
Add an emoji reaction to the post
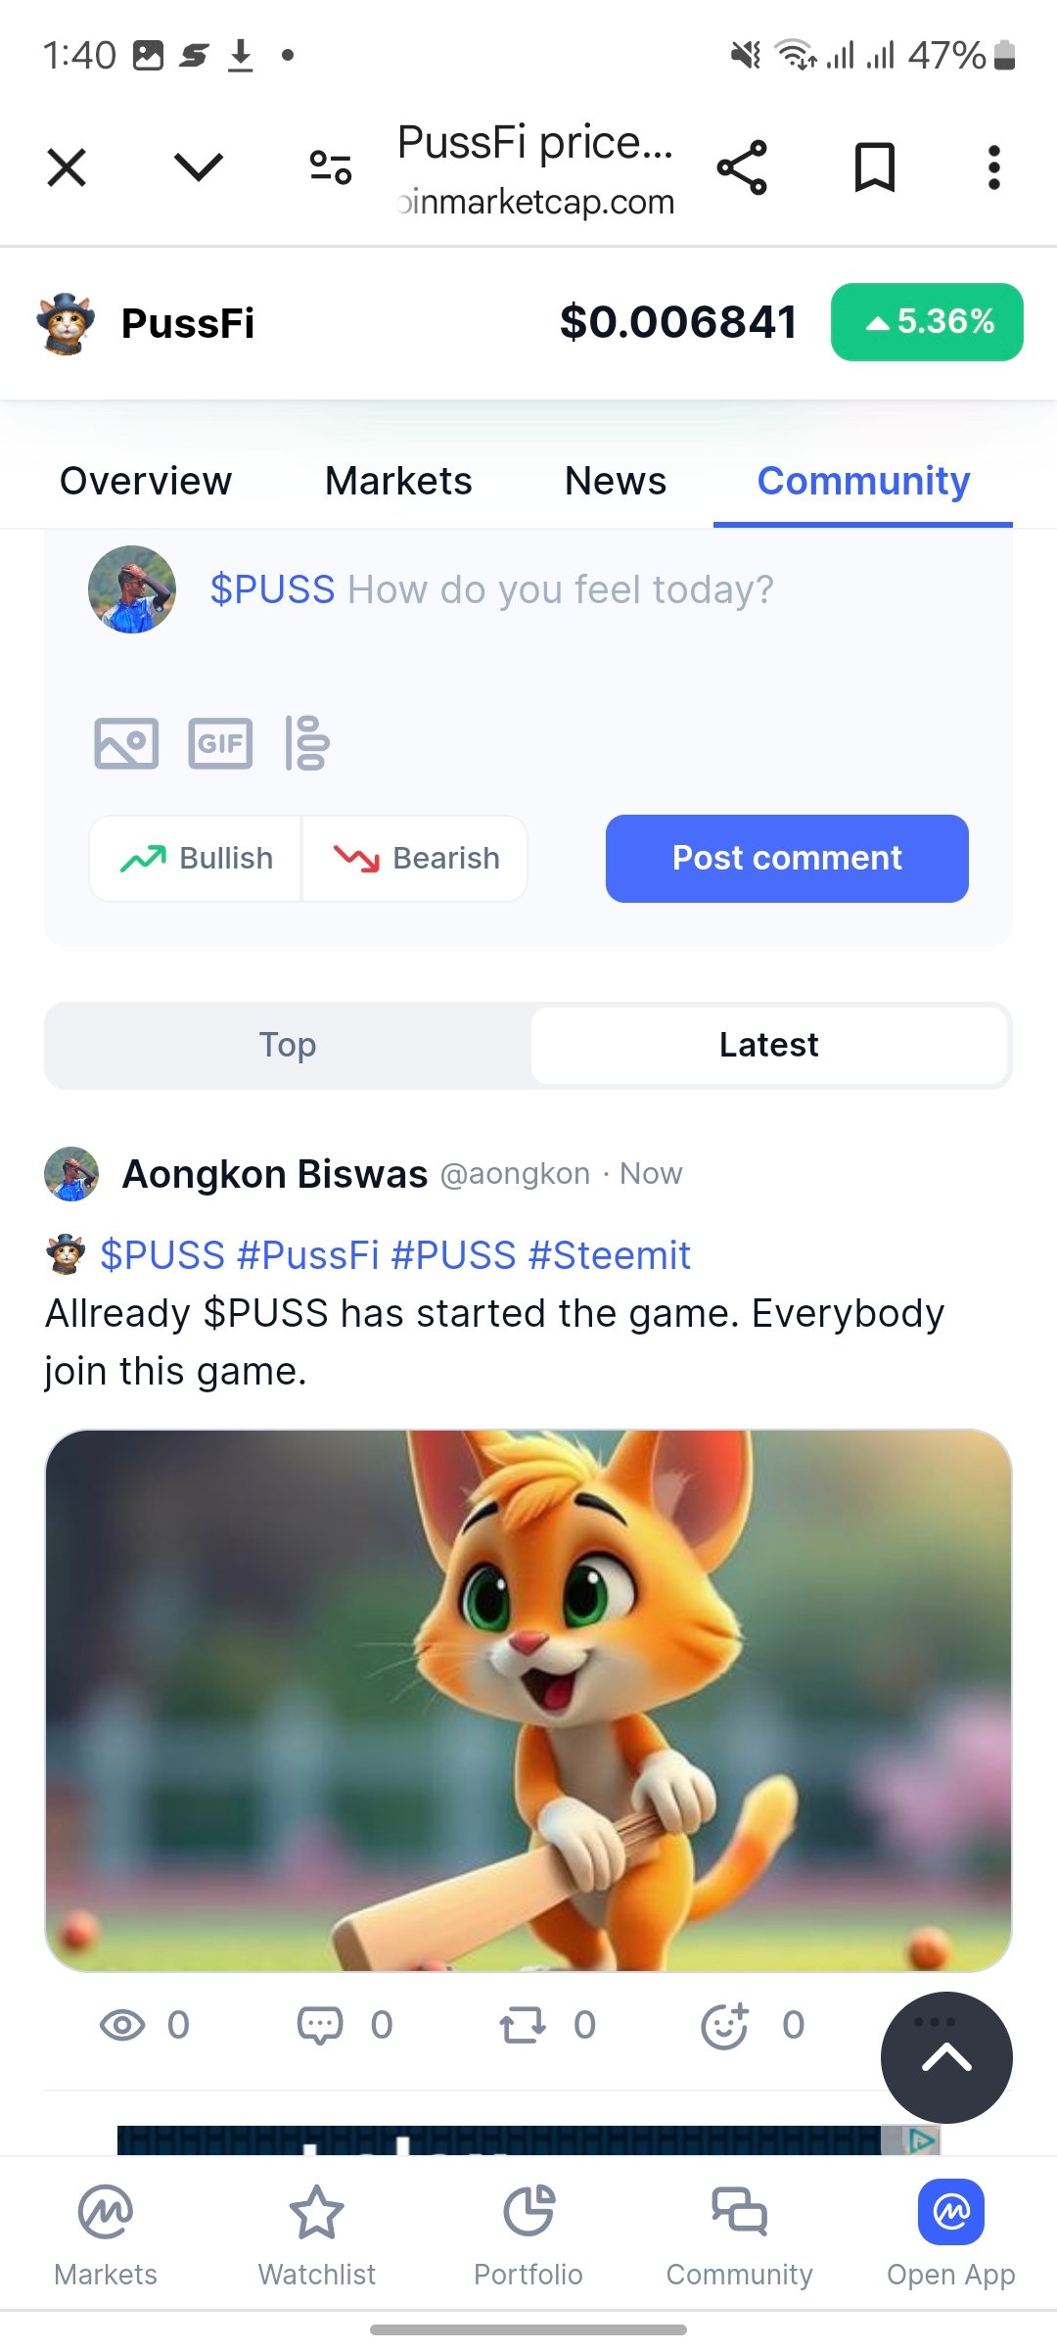(x=725, y=2024)
